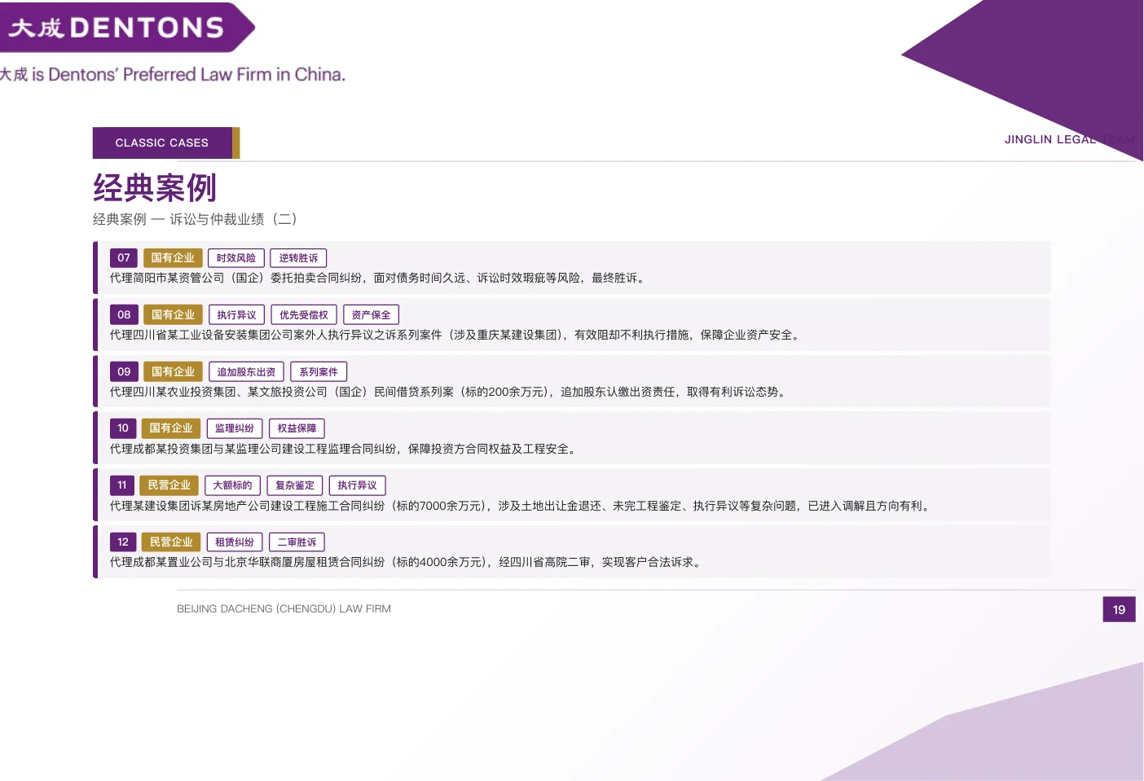This screenshot has width=1144, height=781.
Task: Click case 09 description about 民间借贷系列案
Action: coord(450,393)
